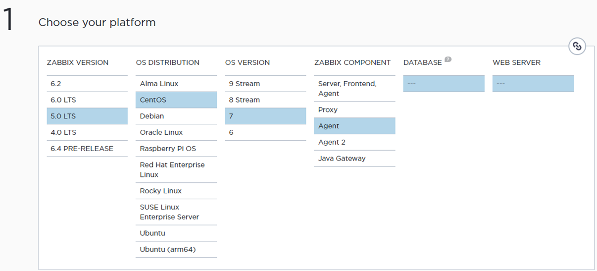Click the Choose your platform heading

(97, 22)
